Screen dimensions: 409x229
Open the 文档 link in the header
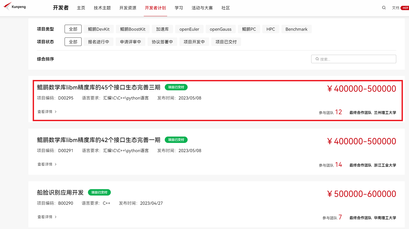pos(395,8)
